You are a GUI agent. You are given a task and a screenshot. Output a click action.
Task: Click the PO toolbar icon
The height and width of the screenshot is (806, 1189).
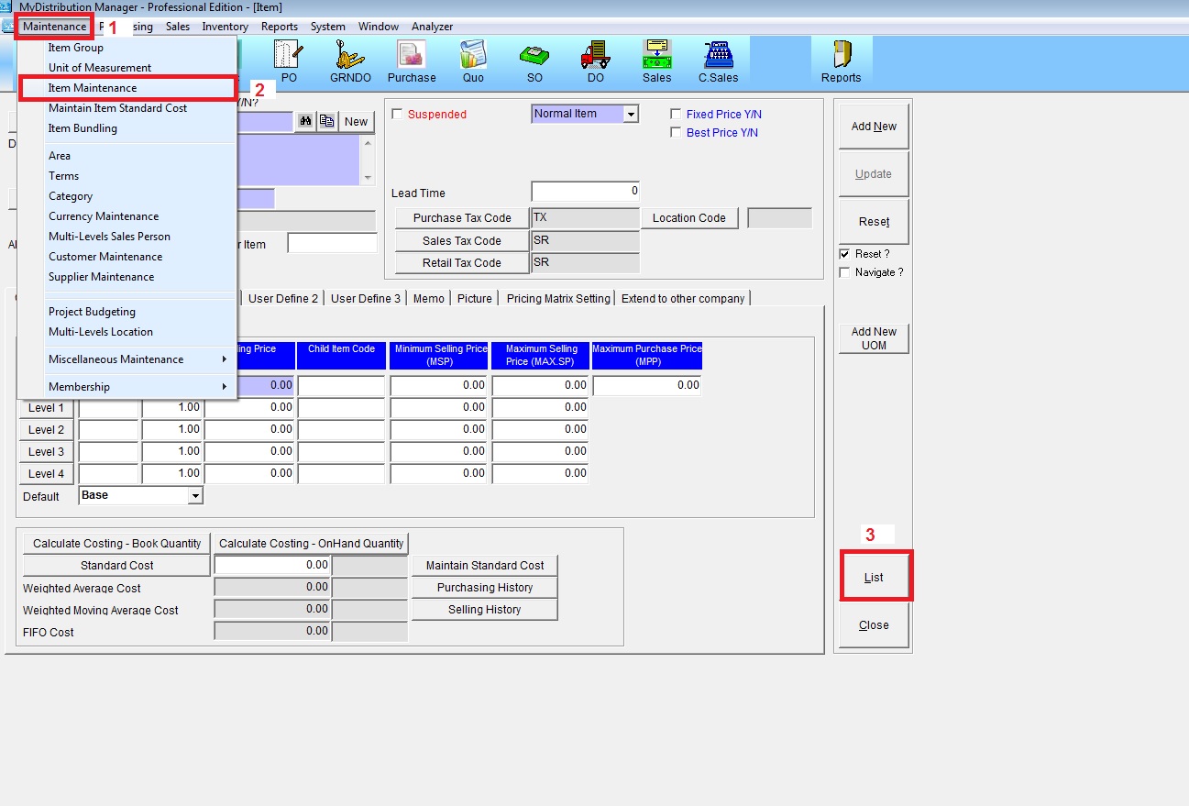pyautogui.click(x=289, y=61)
